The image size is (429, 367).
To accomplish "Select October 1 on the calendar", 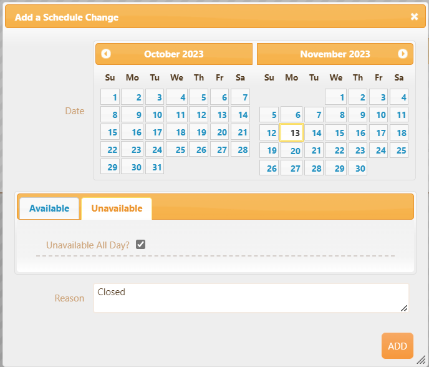I will tap(110, 97).
